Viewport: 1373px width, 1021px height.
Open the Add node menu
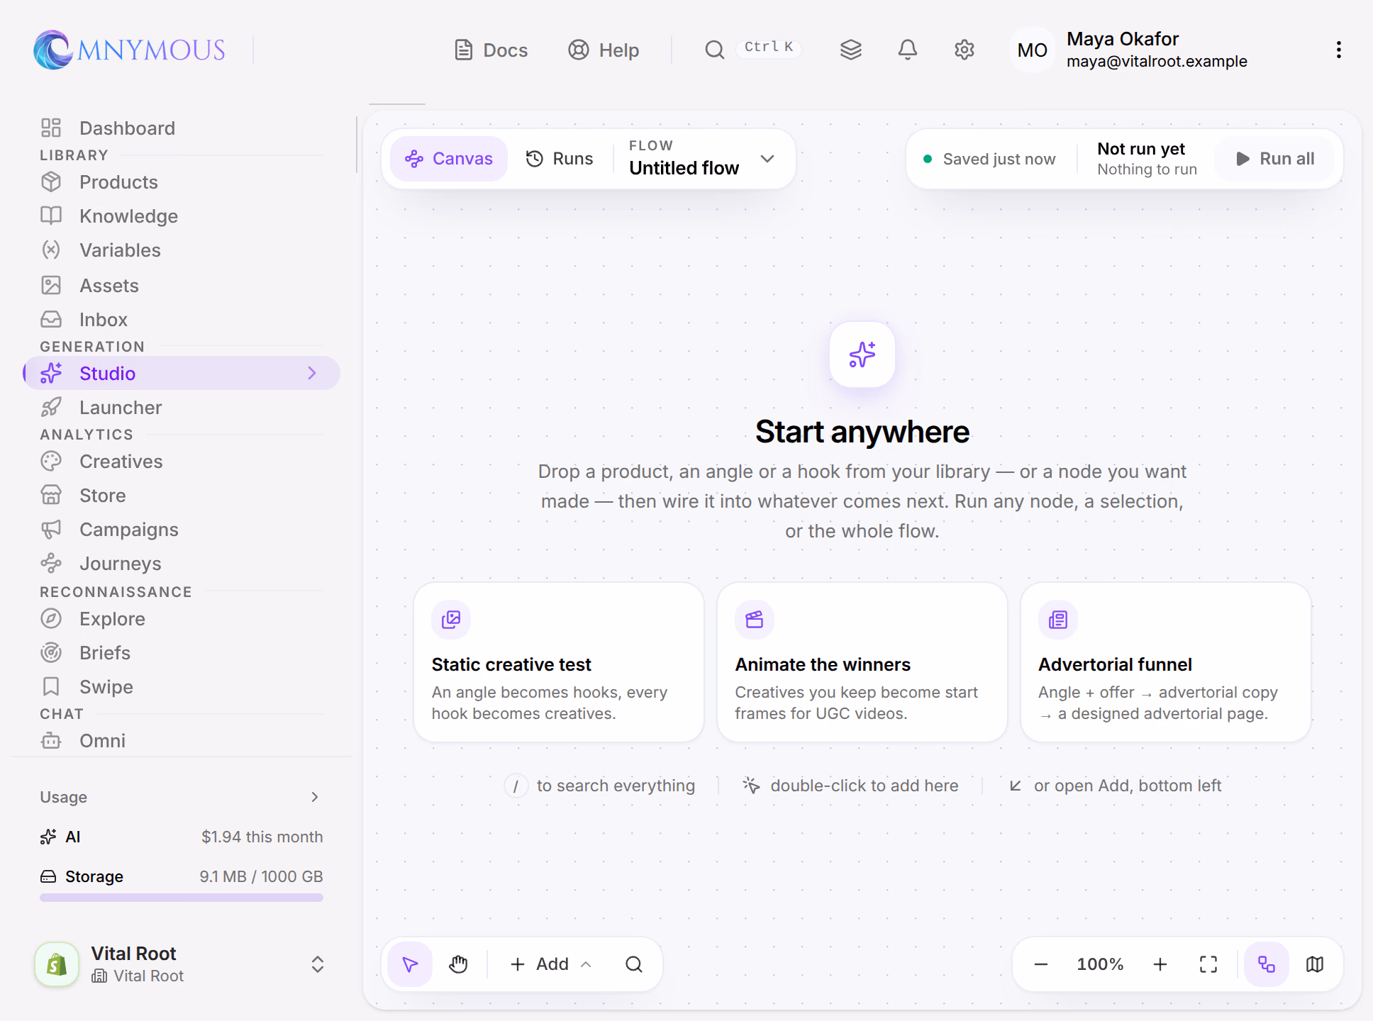click(x=550, y=964)
